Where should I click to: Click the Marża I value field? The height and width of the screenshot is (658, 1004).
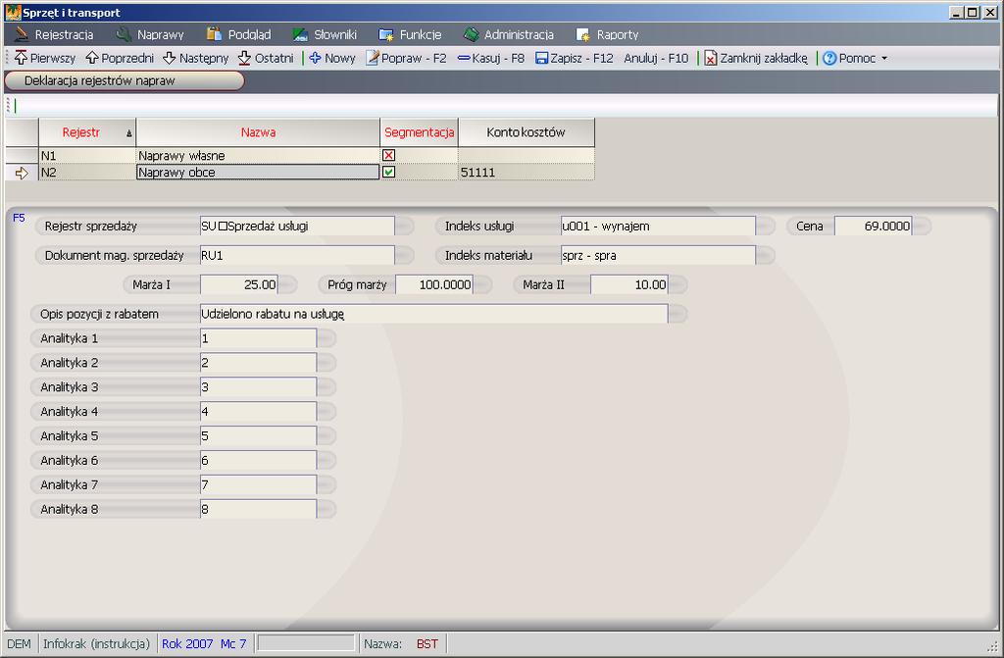[x=239, y=285]
